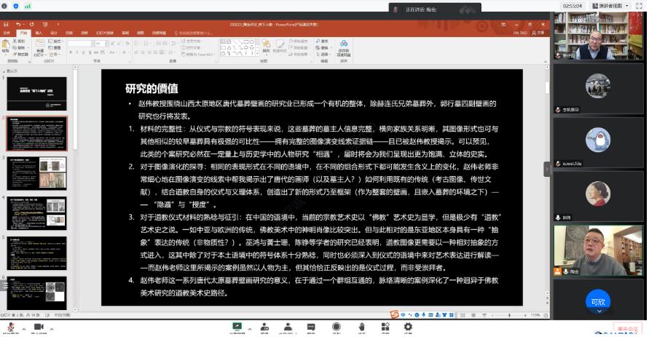649x337 pixels.
Task: Open meeting settings gear icon
Action: 408,327
